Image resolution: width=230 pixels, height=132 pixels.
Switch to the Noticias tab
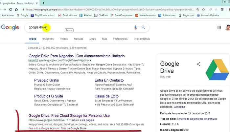pos(79,39)
